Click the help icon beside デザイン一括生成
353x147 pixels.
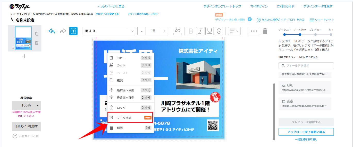pyautogui.click(x=249, y=19)
